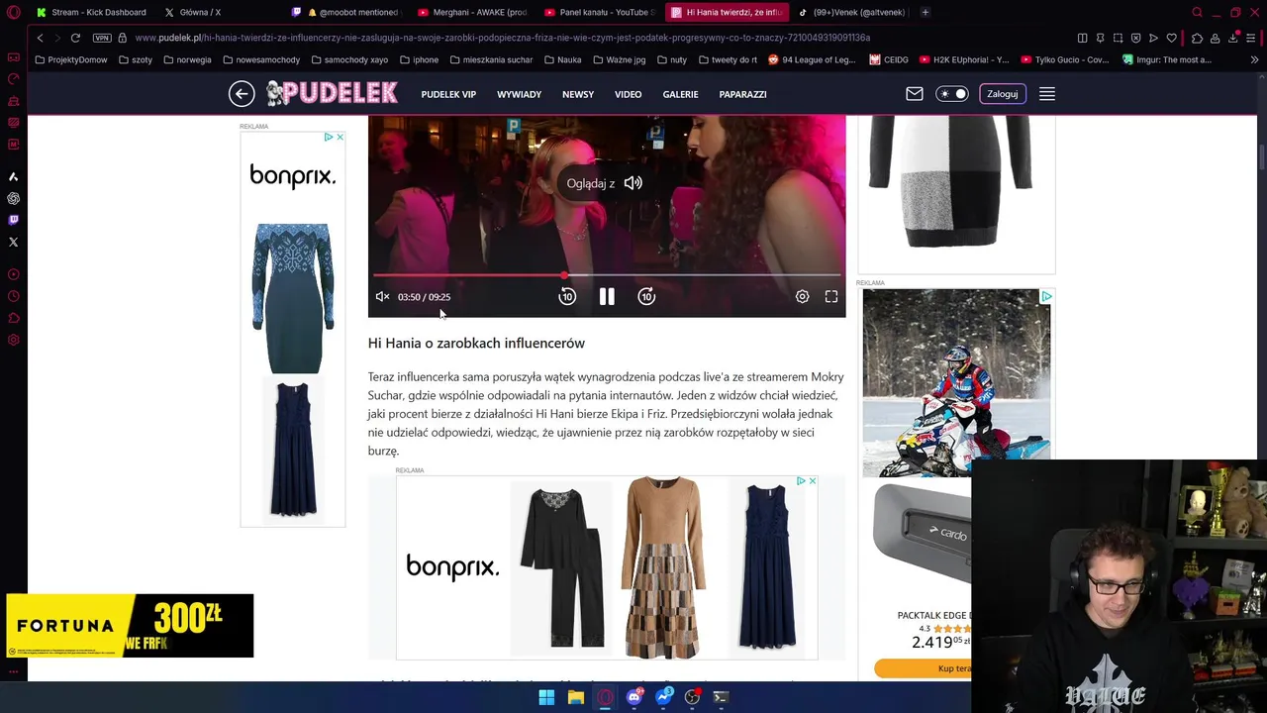Switch to Venek TikTok tab
Image resolution: width=1267 pixels, height=713 pixels.
coord(851,12)
